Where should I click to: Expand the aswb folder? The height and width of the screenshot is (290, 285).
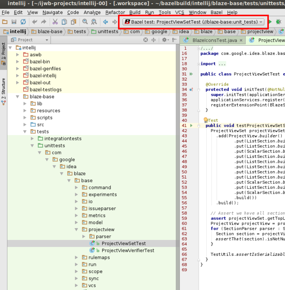tap(17, 55)
